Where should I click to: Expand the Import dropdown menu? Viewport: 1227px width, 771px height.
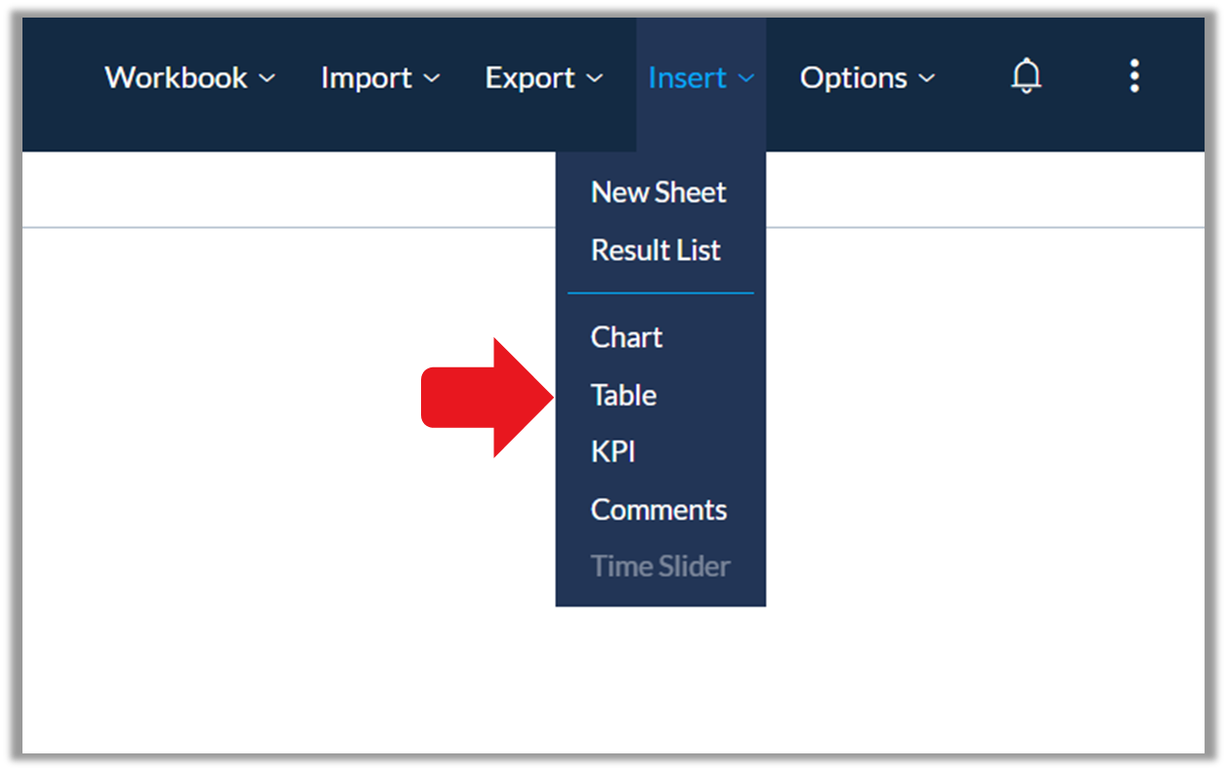click(380, 77)
